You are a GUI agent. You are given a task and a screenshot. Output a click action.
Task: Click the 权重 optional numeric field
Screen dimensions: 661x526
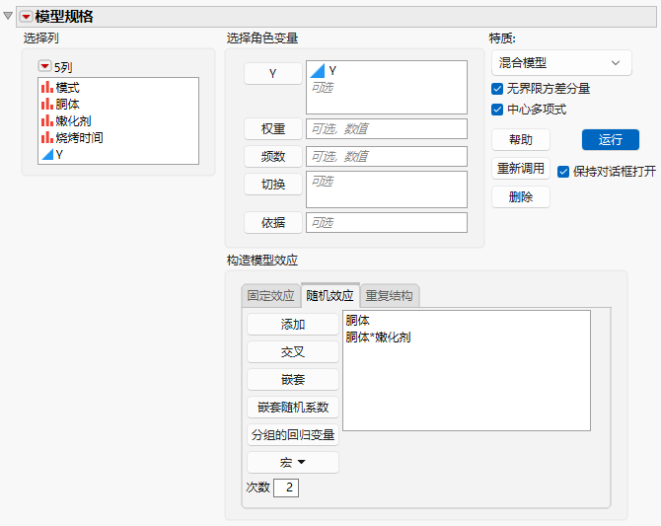pyautogui.click(x=387, y=128)
